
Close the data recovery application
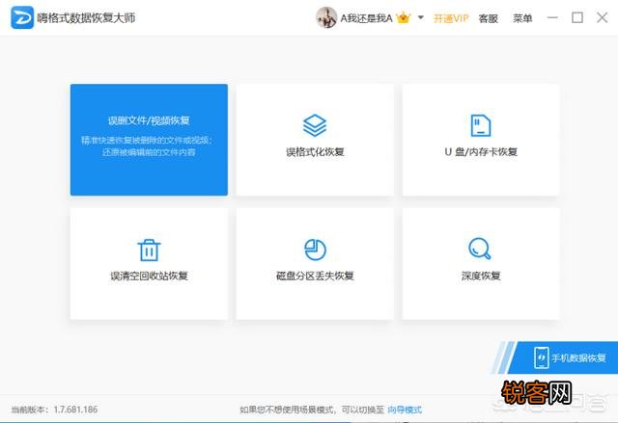click(x=603, y=17)
